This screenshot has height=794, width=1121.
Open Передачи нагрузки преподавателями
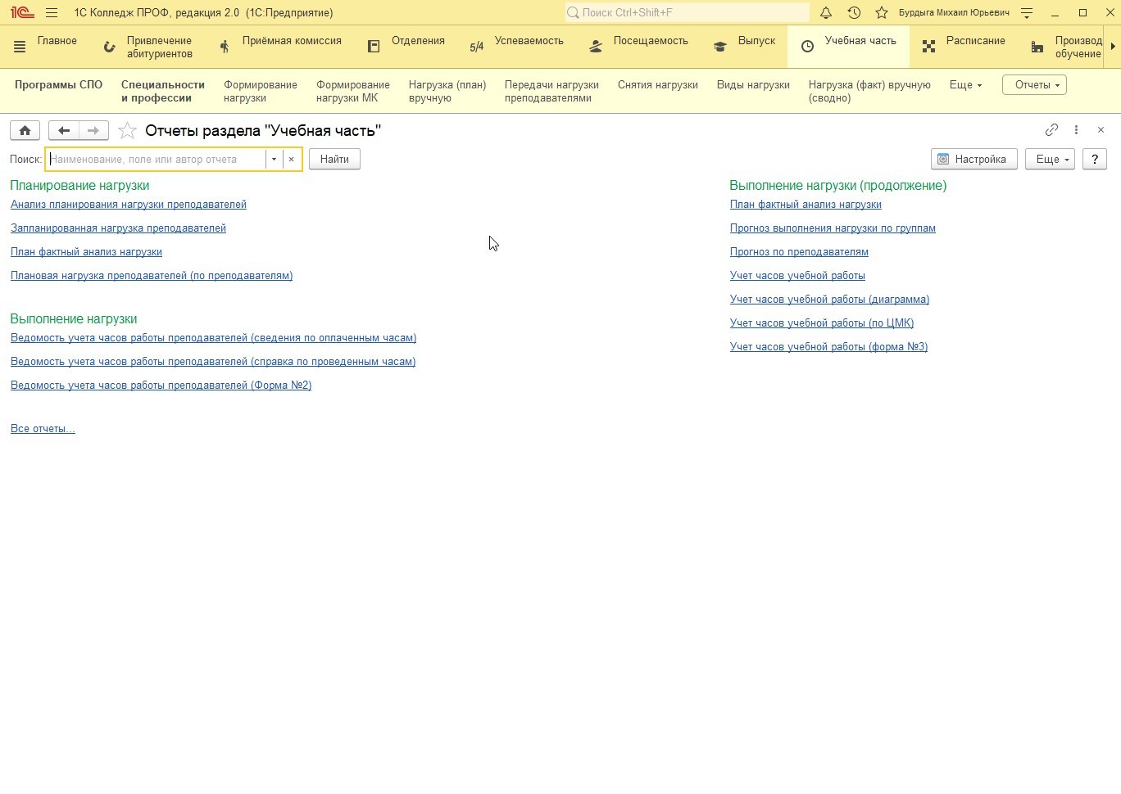[x=551, y=92]
